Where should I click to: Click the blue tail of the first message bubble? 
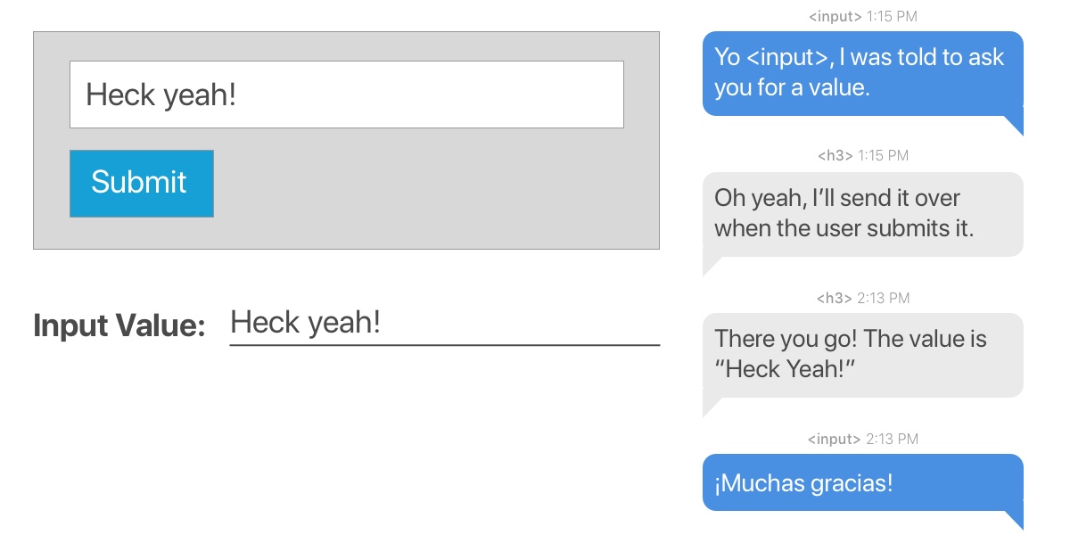[x=1015, y=125]
